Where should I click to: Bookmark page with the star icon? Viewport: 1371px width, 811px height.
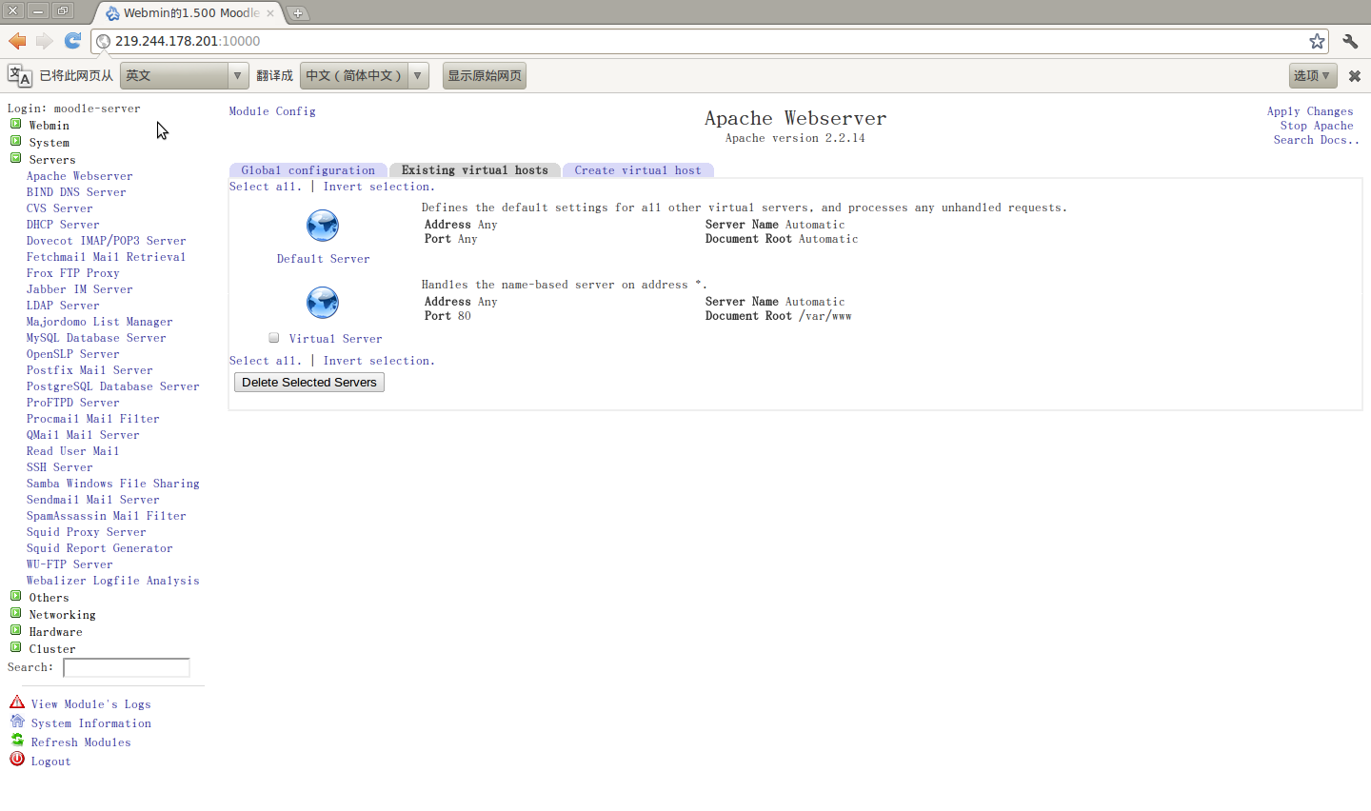tap(1317, 41)
